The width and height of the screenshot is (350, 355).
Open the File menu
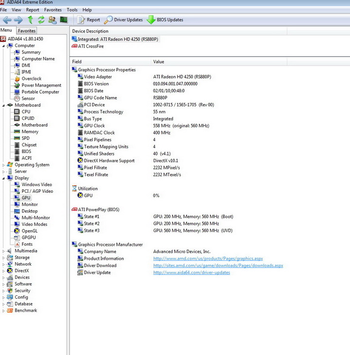point(3,10)
